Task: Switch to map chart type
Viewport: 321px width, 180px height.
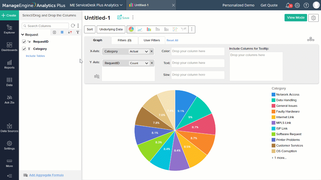Action: (184, 29)
